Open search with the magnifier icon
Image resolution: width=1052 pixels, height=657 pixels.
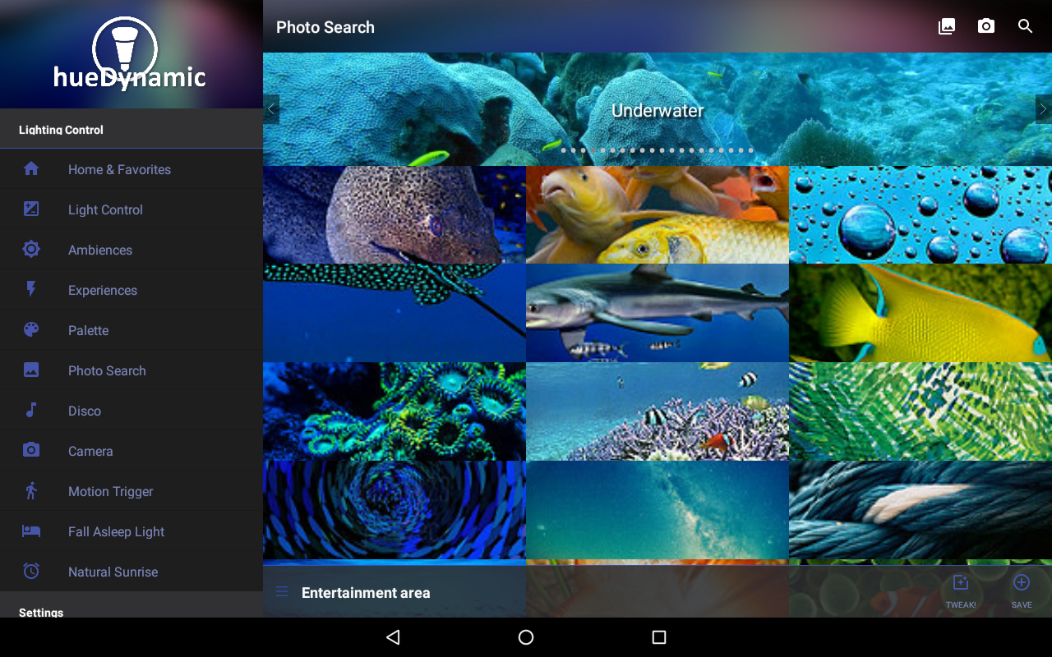coord(1026,26)
